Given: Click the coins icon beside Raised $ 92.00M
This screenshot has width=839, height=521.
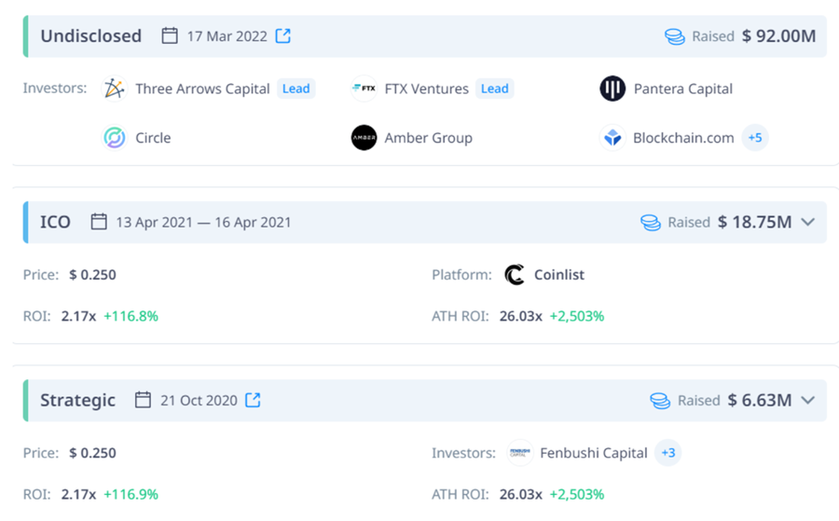Looking at the screenshot, I should pos(674,36).
